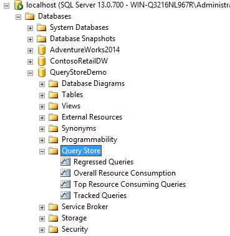The image size is (230, 236).
Task: Select the localhost SQL Server label
Action: pyautogui.click(x=128, y=5)
